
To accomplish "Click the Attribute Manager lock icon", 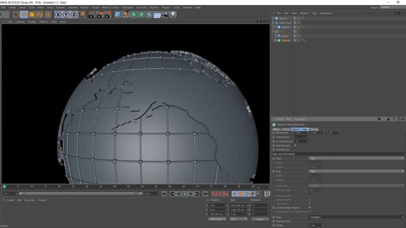I will click(398, 119).
